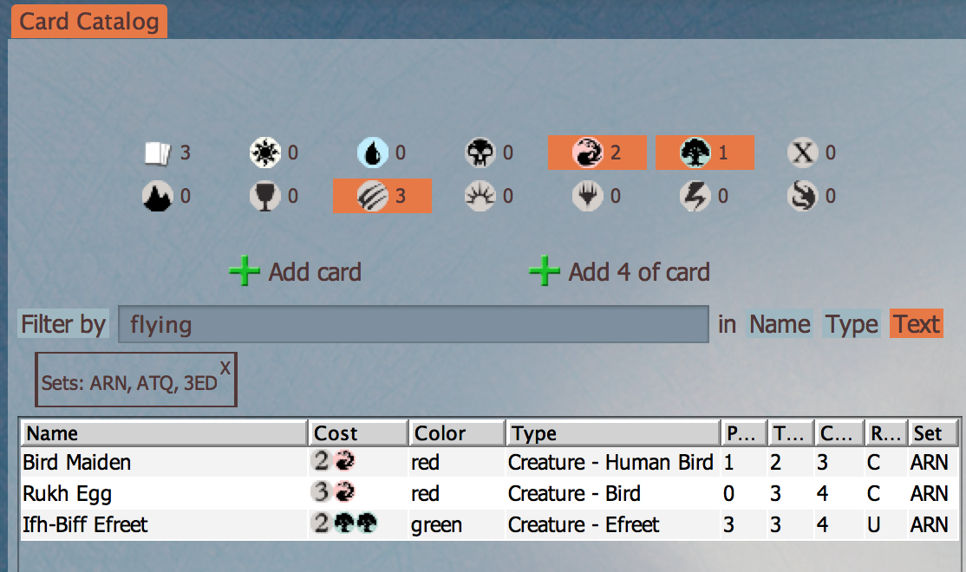Disable the red mana color filter
The height and width of the screenshot is (572, 966).
click(x=597, y=153)
